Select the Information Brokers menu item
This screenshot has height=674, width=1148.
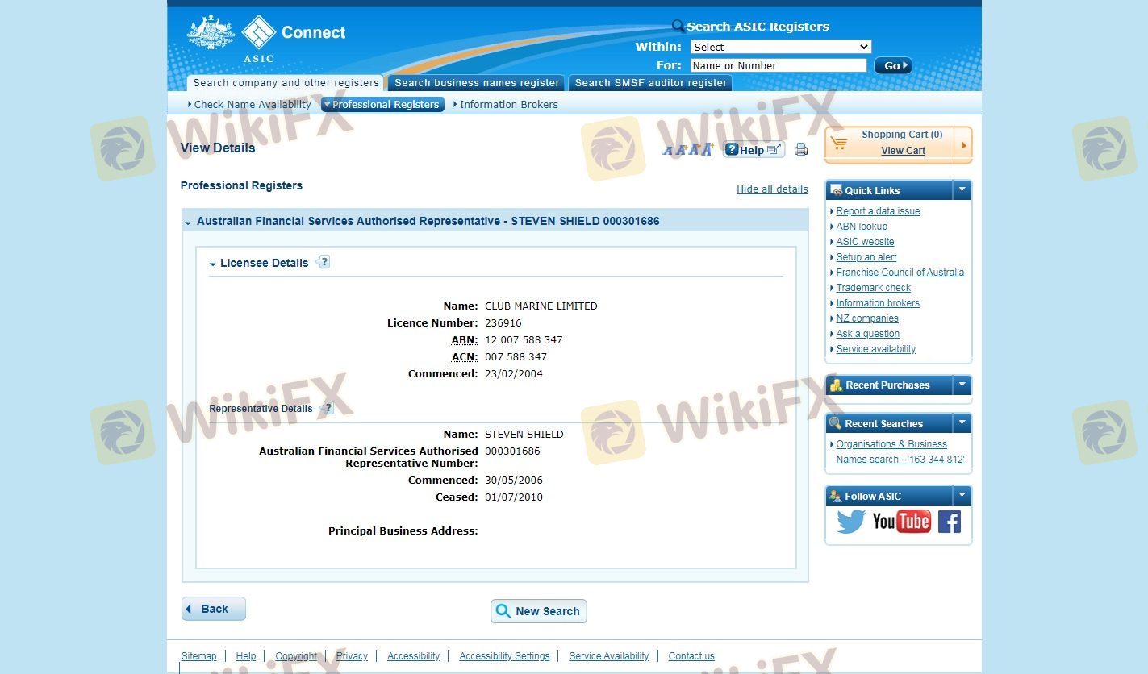pos(508,105)
